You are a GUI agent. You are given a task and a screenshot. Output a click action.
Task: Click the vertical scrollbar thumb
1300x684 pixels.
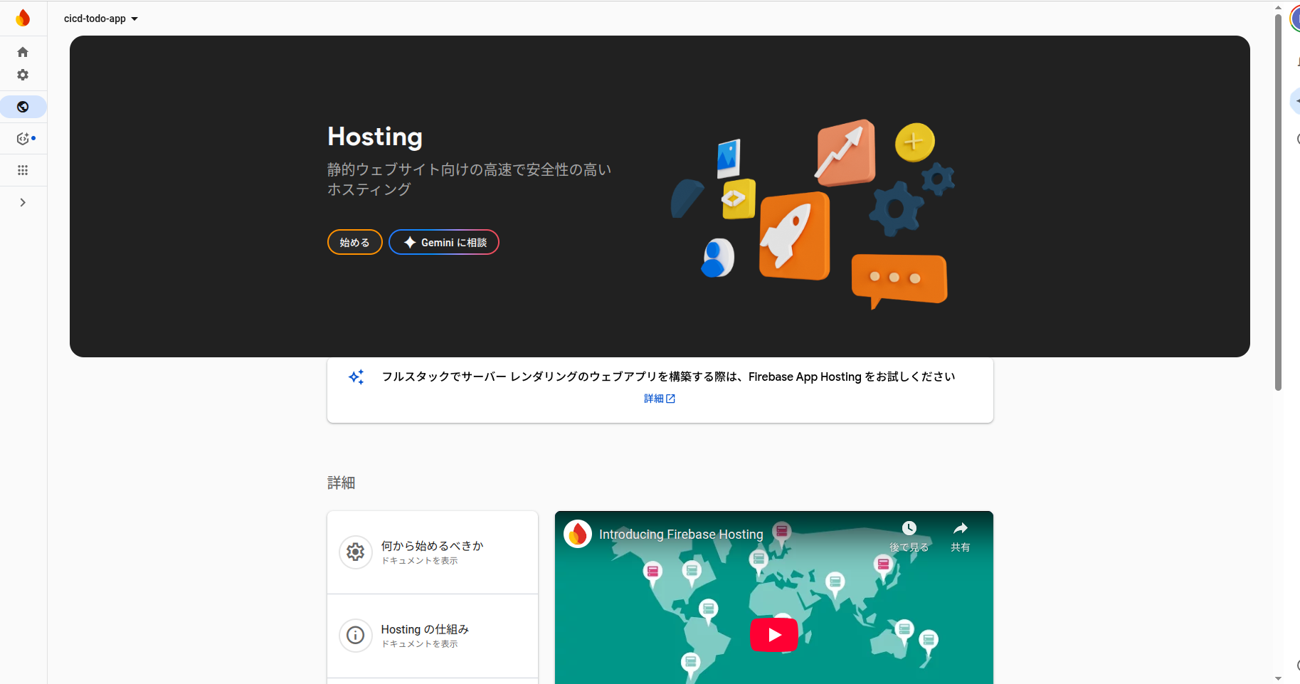coord(1278,202)
